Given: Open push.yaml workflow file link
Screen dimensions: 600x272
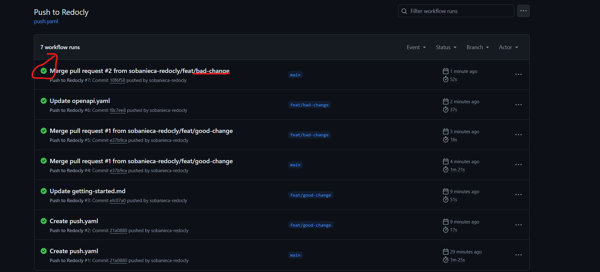Looking at the screenshot, I should click(46, 21).
